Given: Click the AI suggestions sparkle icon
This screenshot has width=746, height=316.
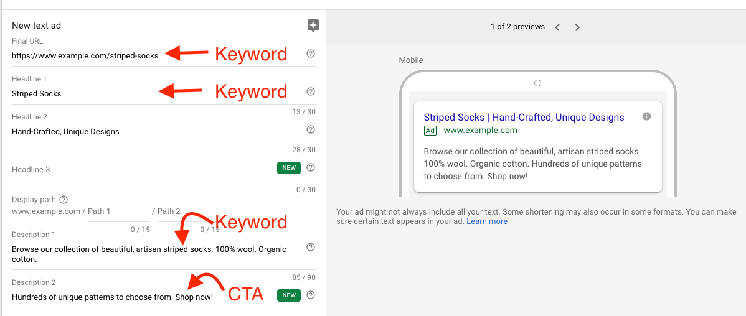Looking at the screenshot, I should pos(313,26).
